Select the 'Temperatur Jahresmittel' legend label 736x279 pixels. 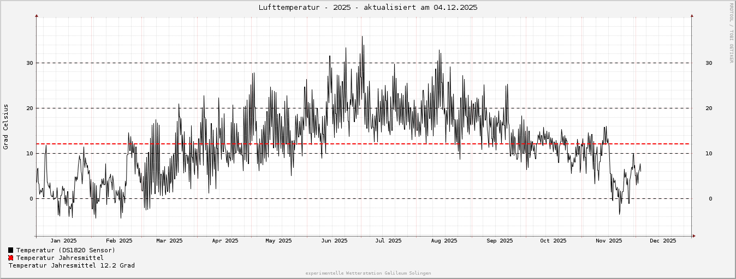(x=60, y=258)
